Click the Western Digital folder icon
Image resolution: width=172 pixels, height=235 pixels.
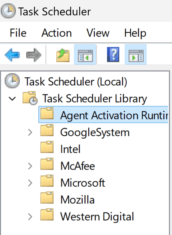tap(47, 215)
